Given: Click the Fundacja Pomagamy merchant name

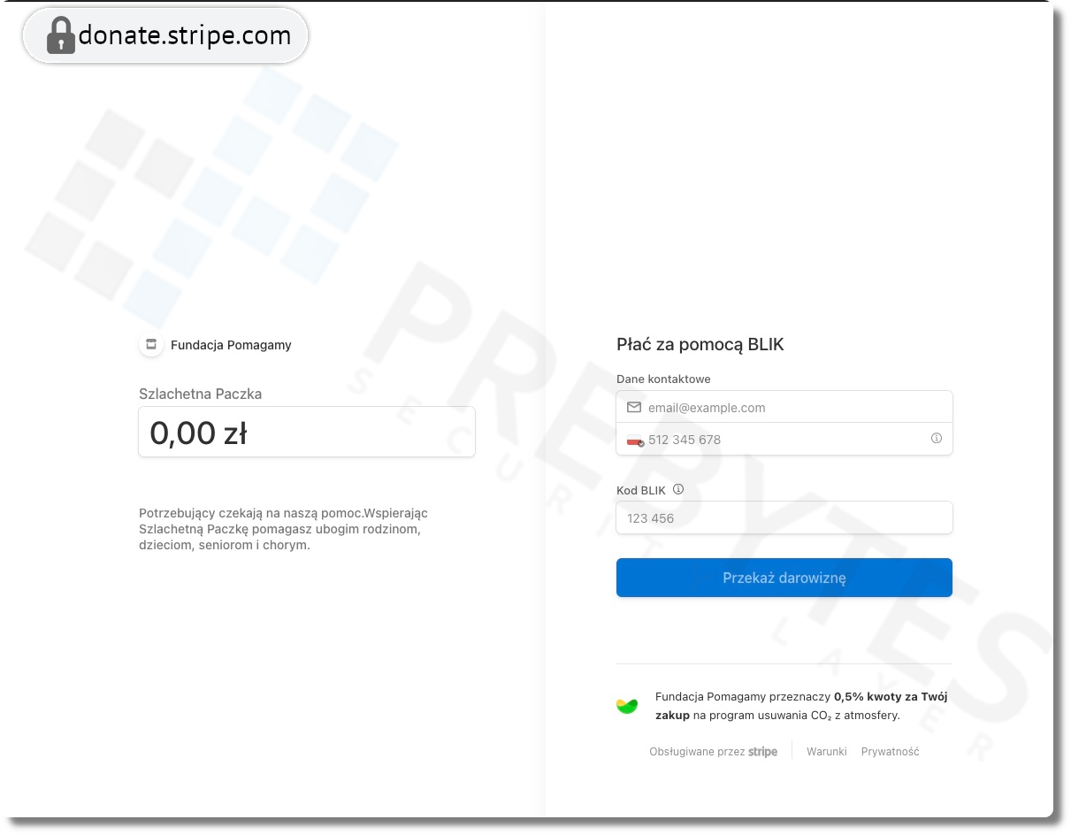Looking at the screenshot, I should pyautogui.click(x=231, y=345).
